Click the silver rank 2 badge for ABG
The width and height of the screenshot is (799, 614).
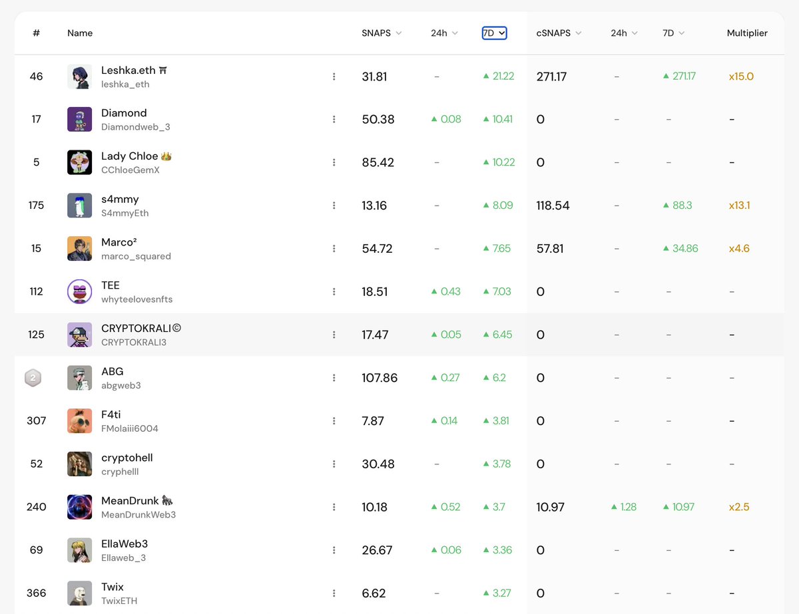pyautogui.click(x=33, y=378)
